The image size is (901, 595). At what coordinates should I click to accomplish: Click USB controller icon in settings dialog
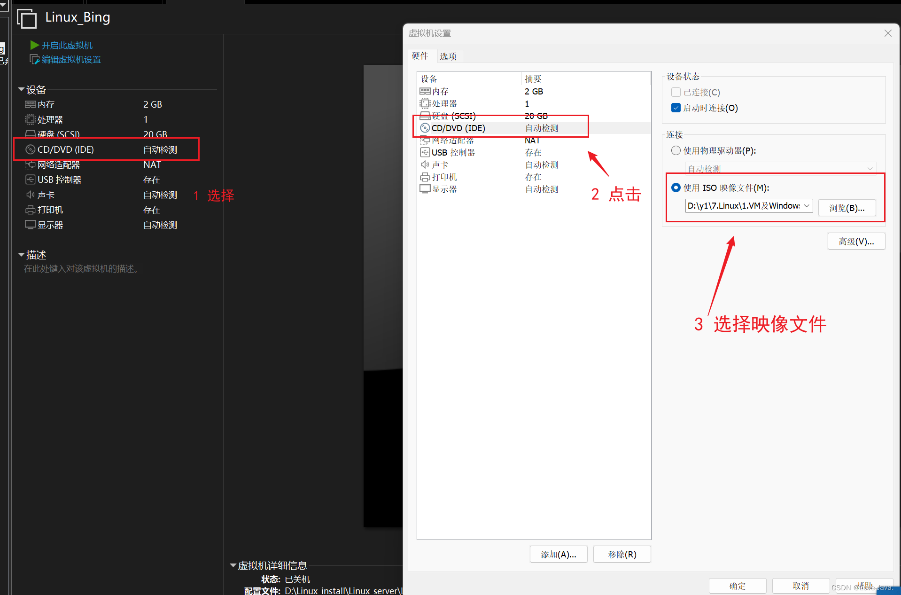(x=425, y=152)
